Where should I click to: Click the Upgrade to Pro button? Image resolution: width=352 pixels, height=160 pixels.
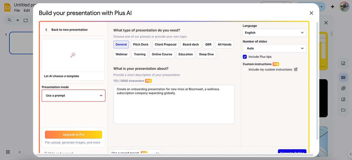(73, 135)
